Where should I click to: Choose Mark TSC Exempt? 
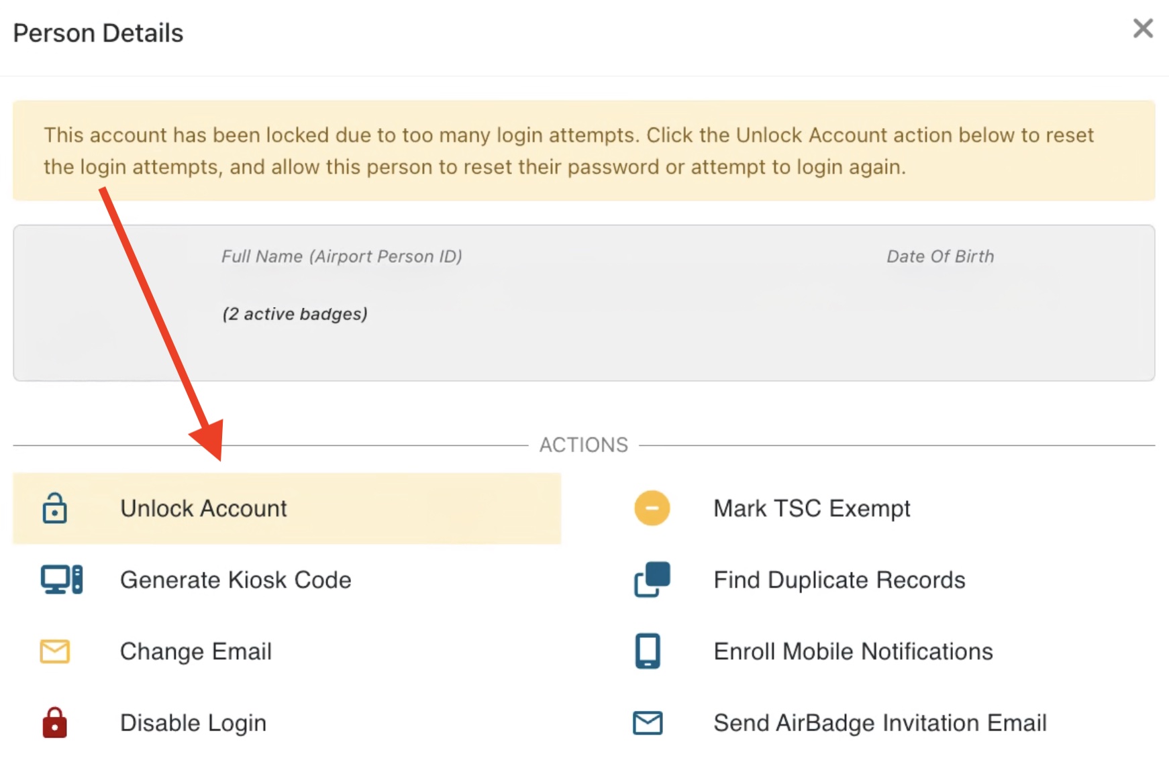click(x=811, y=508)
